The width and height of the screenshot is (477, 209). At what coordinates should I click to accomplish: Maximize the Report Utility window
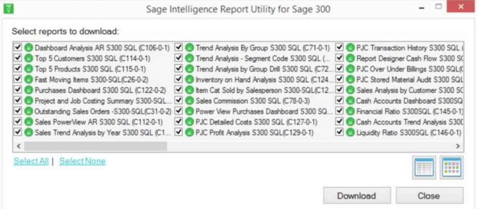(x=438, y=6)
